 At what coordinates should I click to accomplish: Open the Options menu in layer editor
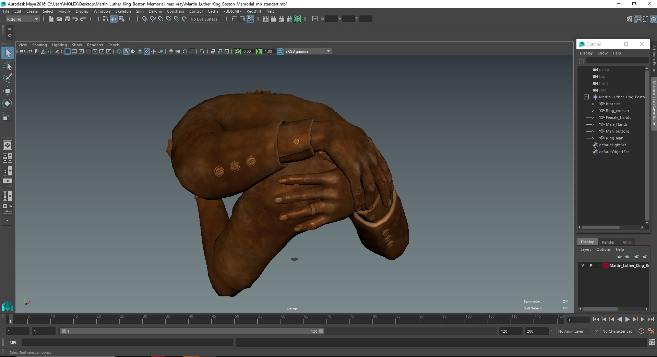603,249
